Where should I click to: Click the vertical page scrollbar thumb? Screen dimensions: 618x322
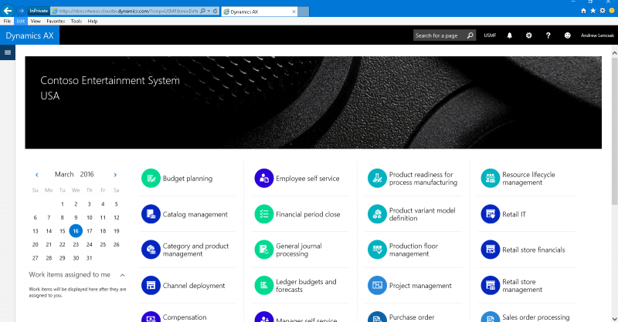pos(614,130)
